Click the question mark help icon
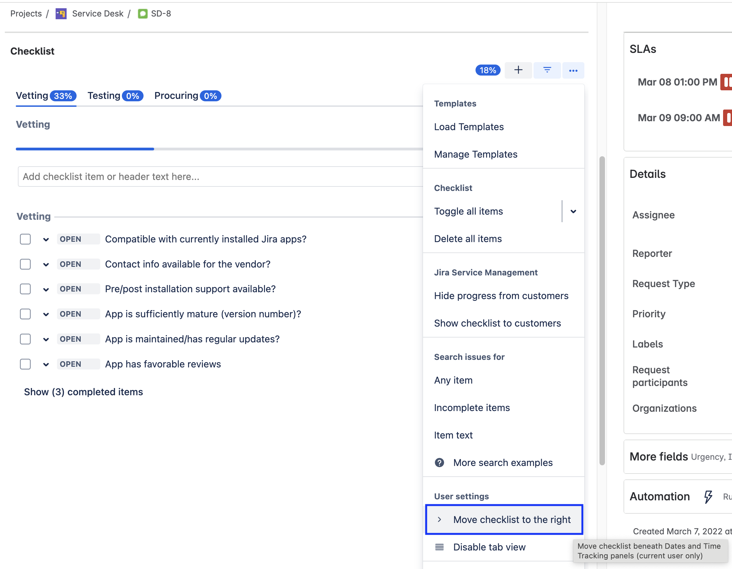Screen dimensions: 732x569 tap(439, 463)
